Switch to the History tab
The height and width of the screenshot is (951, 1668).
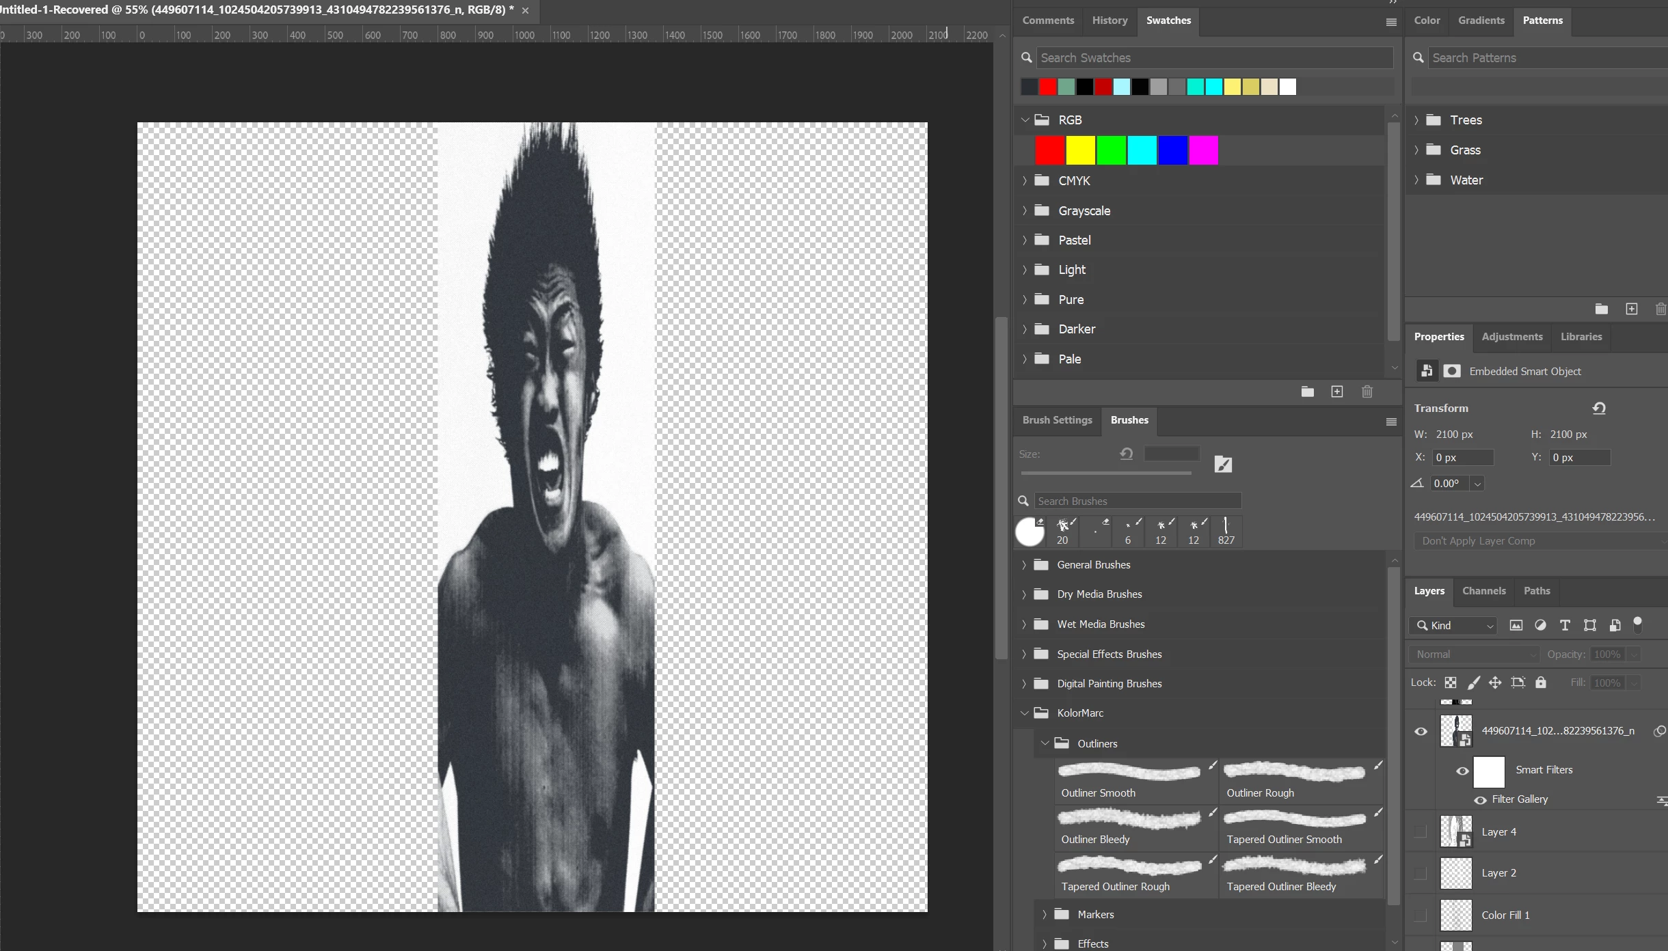click(1109, 20)
